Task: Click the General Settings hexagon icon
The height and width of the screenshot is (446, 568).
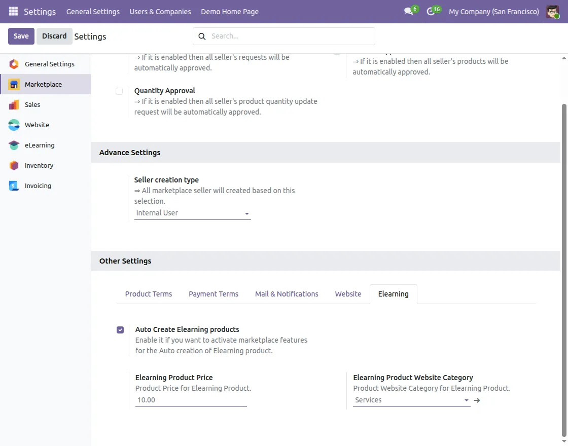Action: (x=14, y=64)
